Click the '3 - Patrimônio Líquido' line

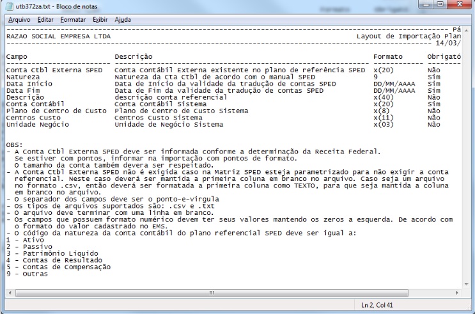coord(52,253)
